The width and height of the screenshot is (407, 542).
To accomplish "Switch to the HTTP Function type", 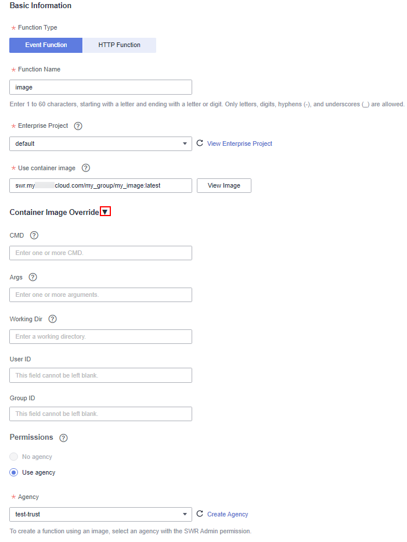I will pos(120,45).
